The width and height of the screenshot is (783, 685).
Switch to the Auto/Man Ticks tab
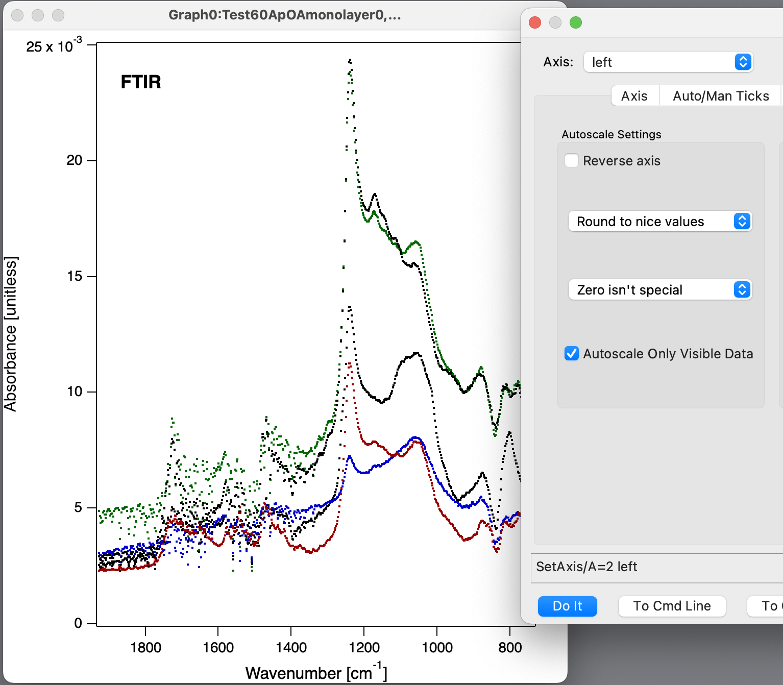pos(721,96)
